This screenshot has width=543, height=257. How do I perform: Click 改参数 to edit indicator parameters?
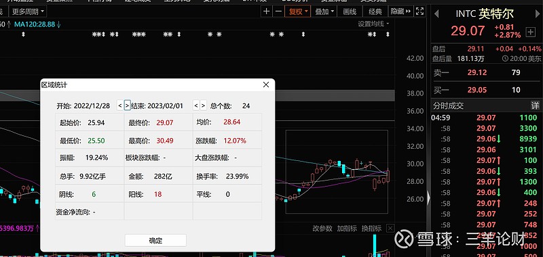[x=322, y=229]
